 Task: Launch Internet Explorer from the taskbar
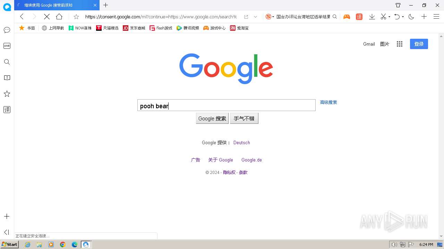27,245
